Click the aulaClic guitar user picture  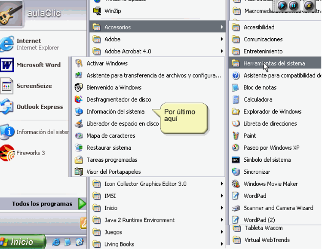click(x=11, y=13)
